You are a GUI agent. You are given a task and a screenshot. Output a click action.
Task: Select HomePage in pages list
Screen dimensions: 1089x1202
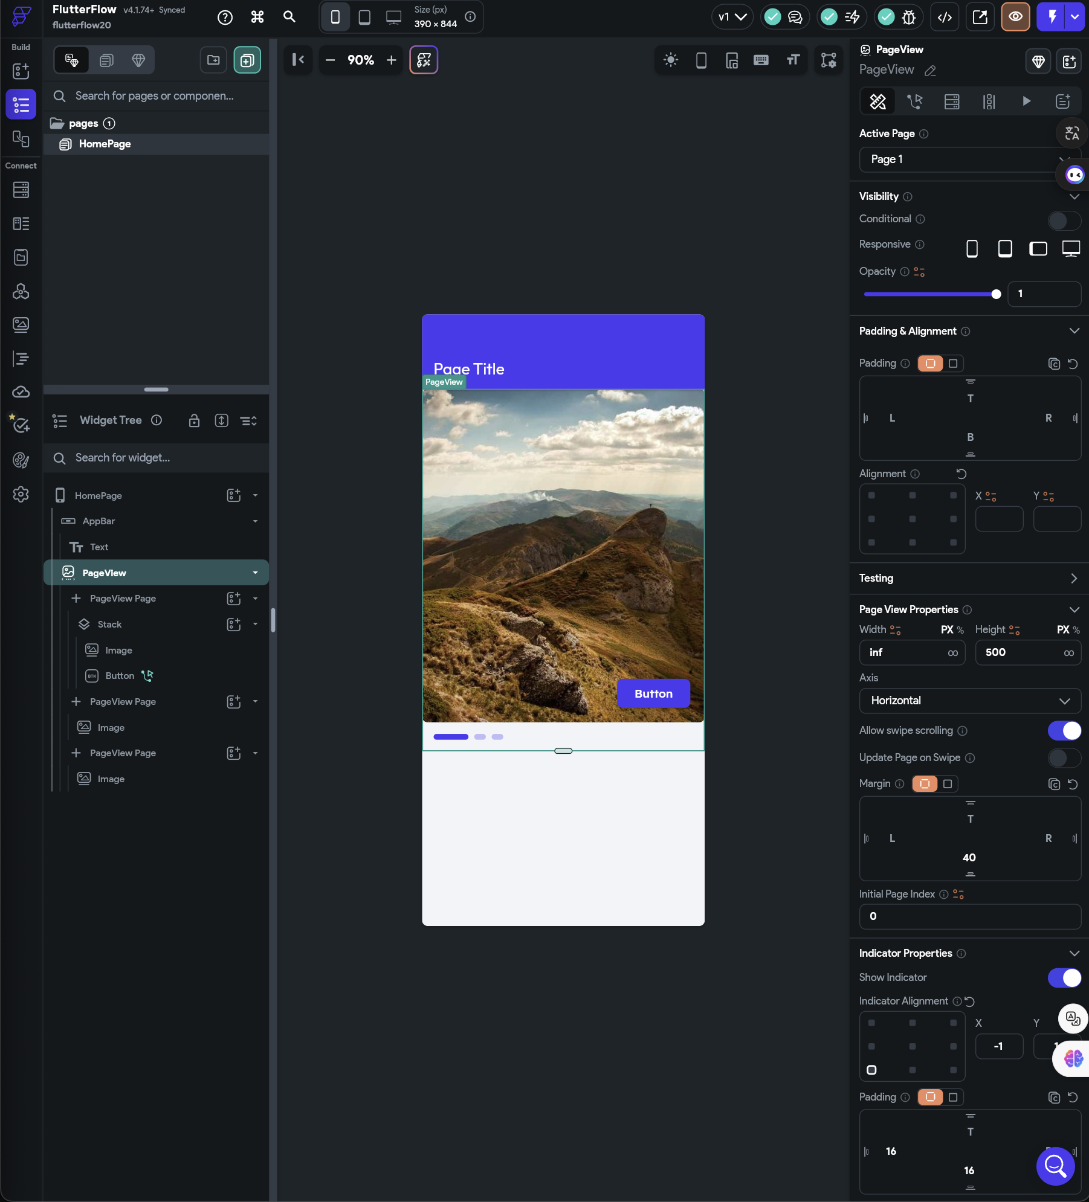click(x=157, y=144)
